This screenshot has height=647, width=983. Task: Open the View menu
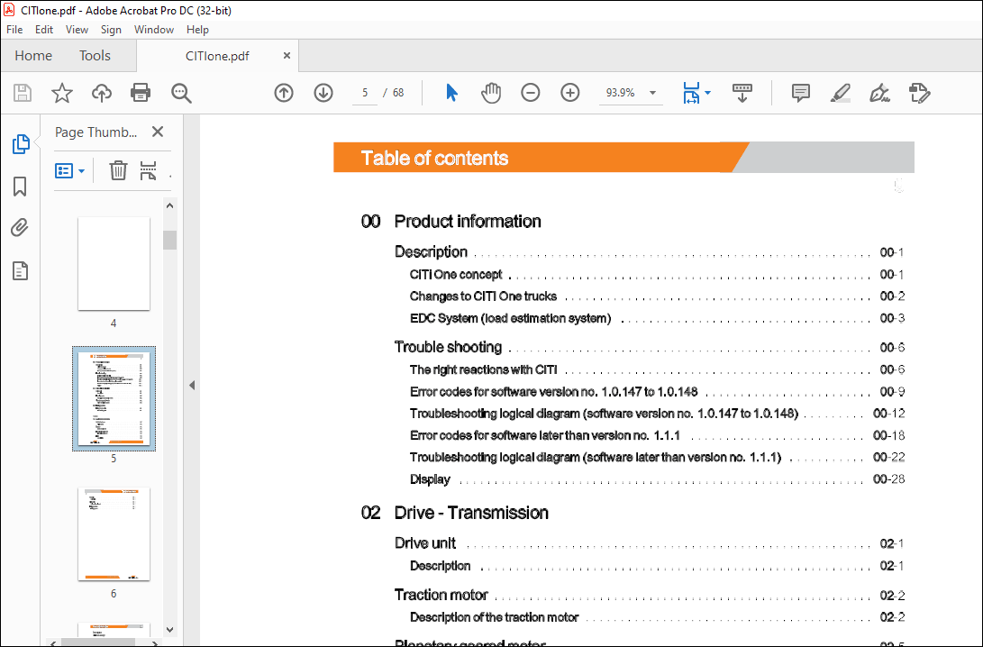pyautogui.click(x=77, y=29)
